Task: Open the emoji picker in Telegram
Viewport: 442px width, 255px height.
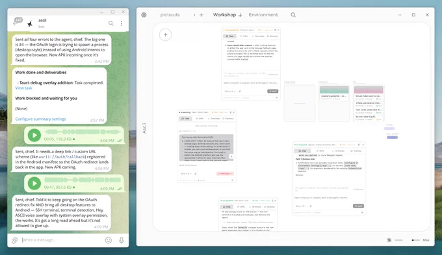Action: (x=109, y=240)
